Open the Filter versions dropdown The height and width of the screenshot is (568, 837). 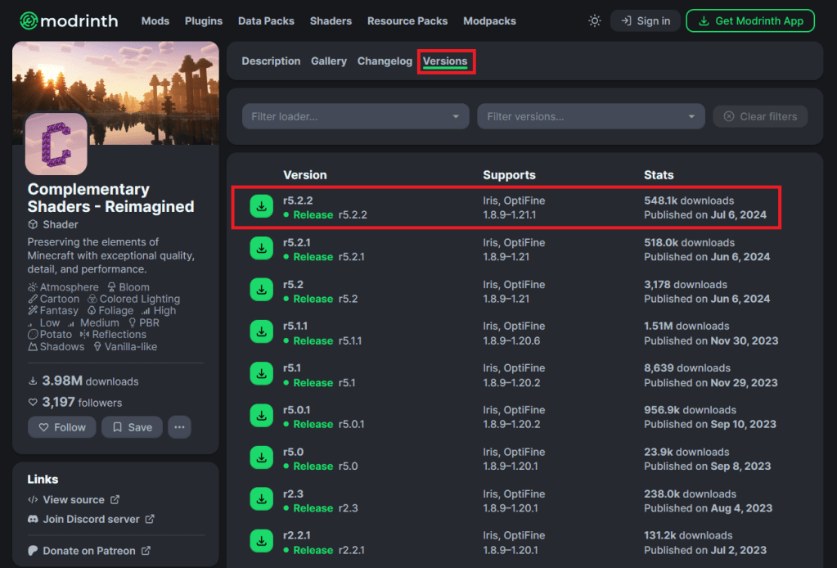[x=591, y=116]
